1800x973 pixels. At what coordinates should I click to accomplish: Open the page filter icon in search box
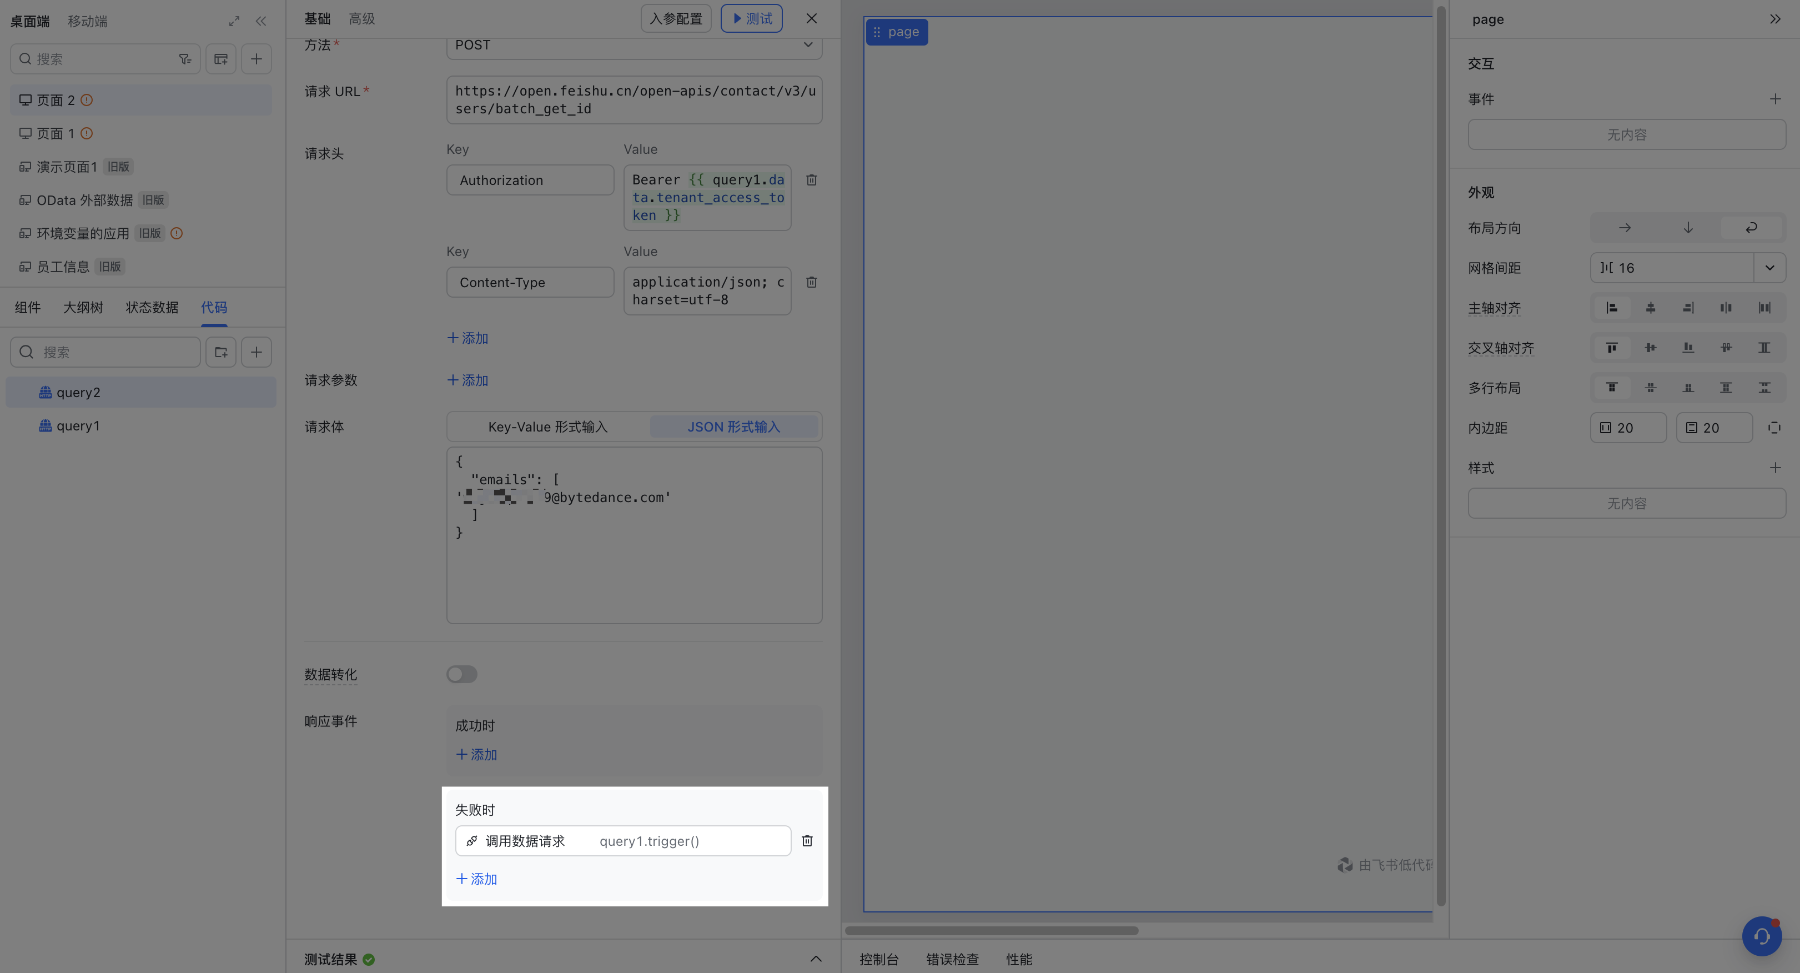point(184,59)
